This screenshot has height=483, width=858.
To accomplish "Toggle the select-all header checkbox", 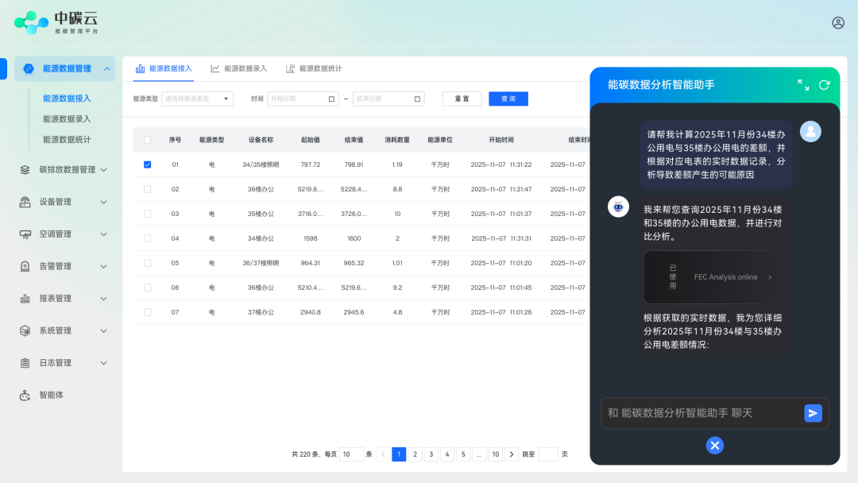I will 147,140.
